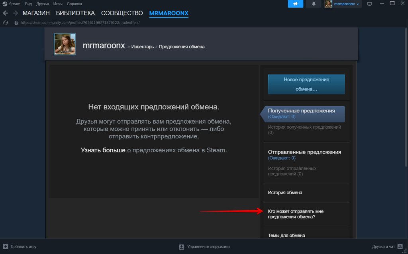Open Кто может отправлять мне предложения обмена?
This screenshot has height=254, width=408.
(x=296, y=214)
